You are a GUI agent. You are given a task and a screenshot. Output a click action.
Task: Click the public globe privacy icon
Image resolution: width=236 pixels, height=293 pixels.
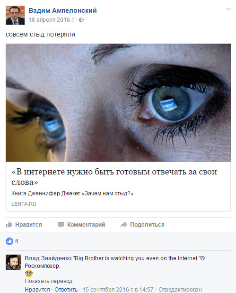coord(81,20)
